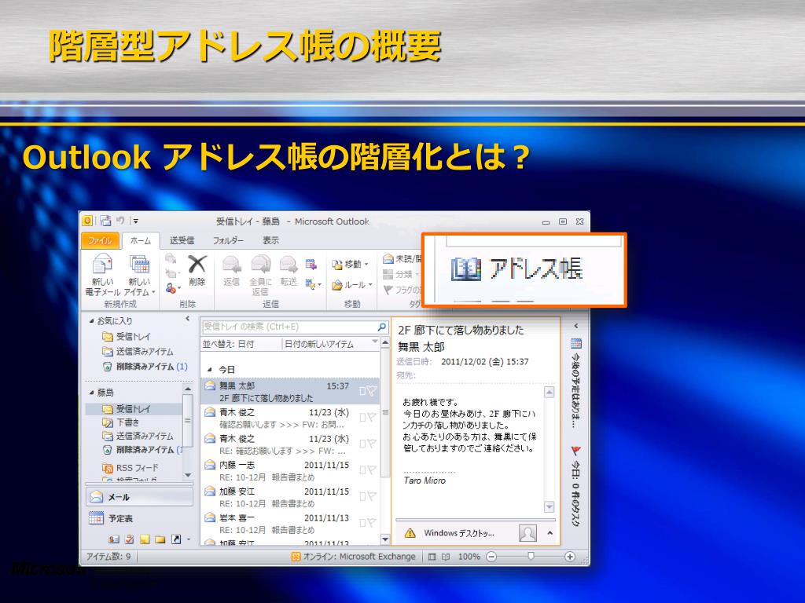Click the アドレス帳 (address book) button

(x=517, y=269)
